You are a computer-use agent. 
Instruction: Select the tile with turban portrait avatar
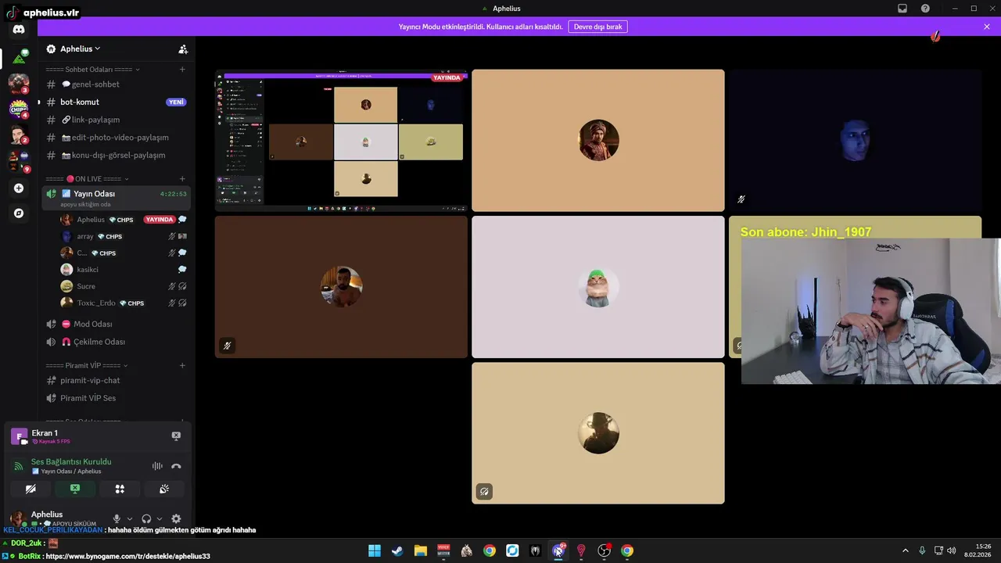(x=598, y=141)
